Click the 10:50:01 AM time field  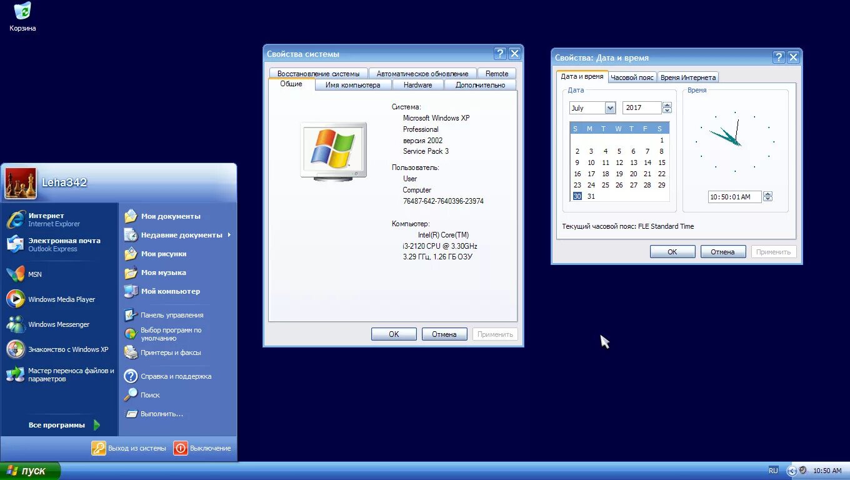tap(735, 197)
